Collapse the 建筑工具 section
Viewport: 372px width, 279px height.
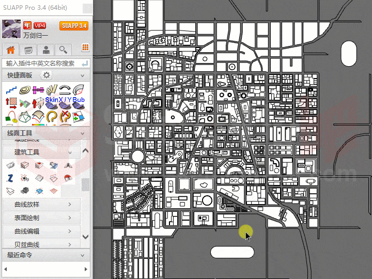pos(70,152)
